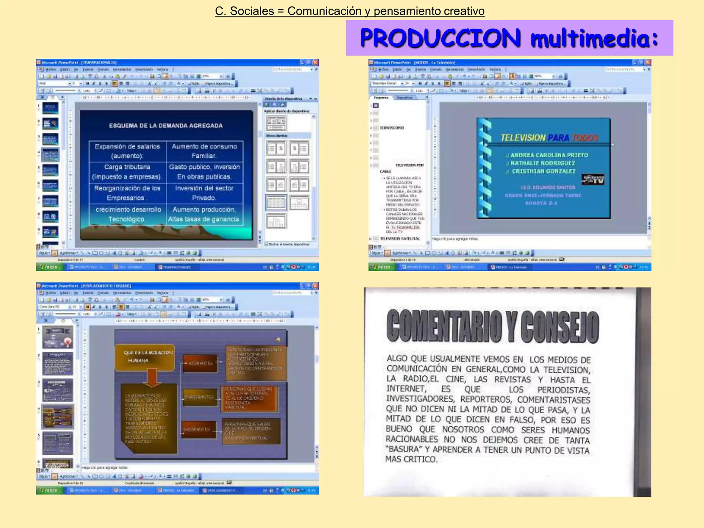Open Ventana menu in DESPLAZAMIENTO FORZADO window
The width and height of the screenshot is (704, 528).
click(163, 293)
